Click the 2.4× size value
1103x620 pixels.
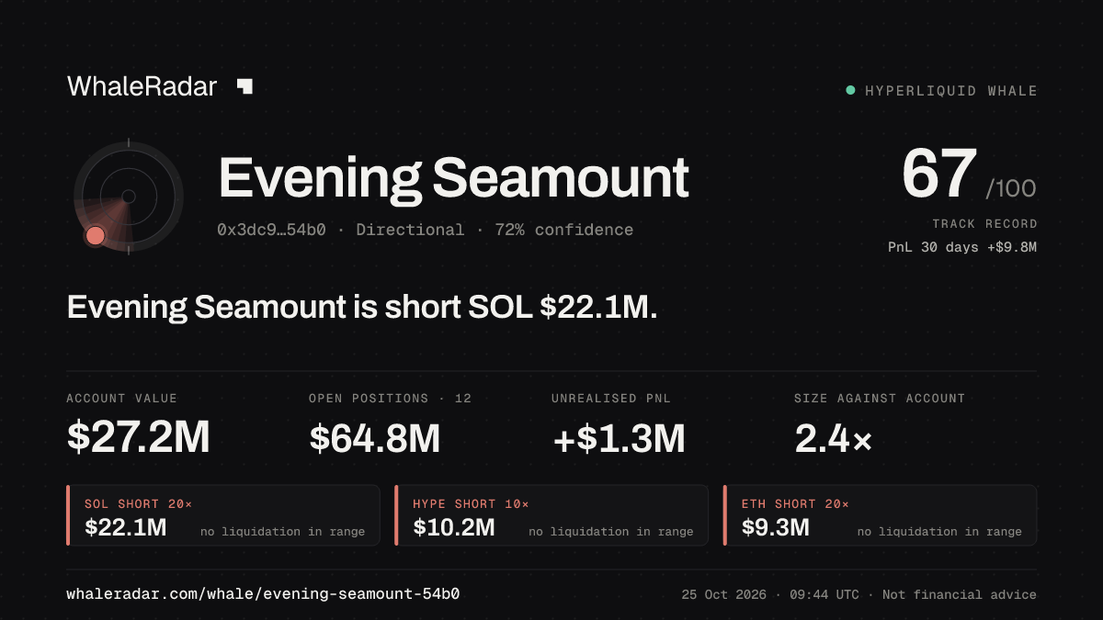coord(833,438)
